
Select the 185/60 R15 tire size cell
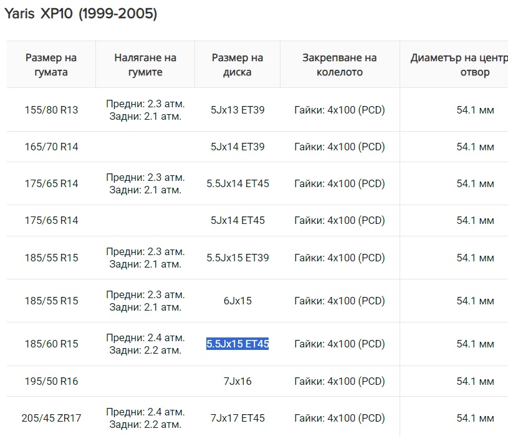tap(51, 344)
